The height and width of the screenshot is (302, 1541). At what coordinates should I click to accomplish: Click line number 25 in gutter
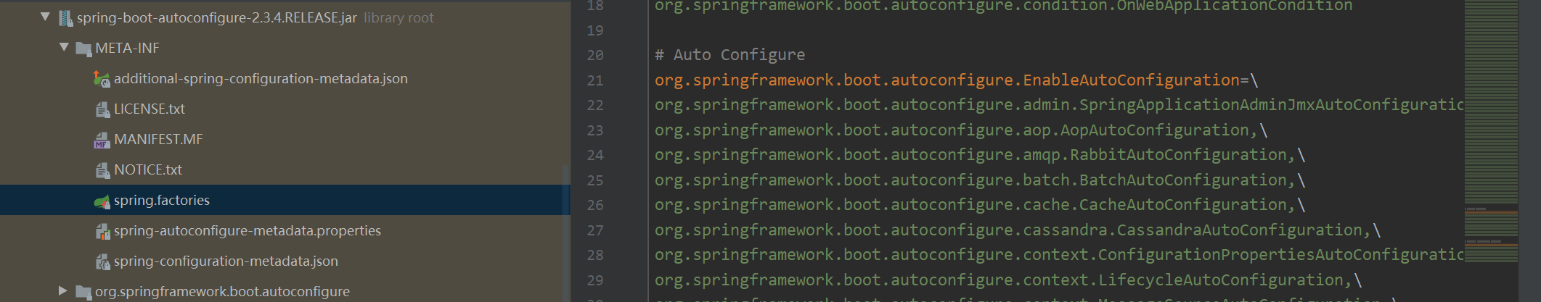[x=595, y=180]
